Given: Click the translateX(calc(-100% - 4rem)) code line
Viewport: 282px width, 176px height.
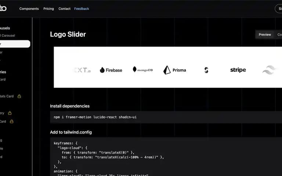Looking at the screenshot, I should 113,157.
